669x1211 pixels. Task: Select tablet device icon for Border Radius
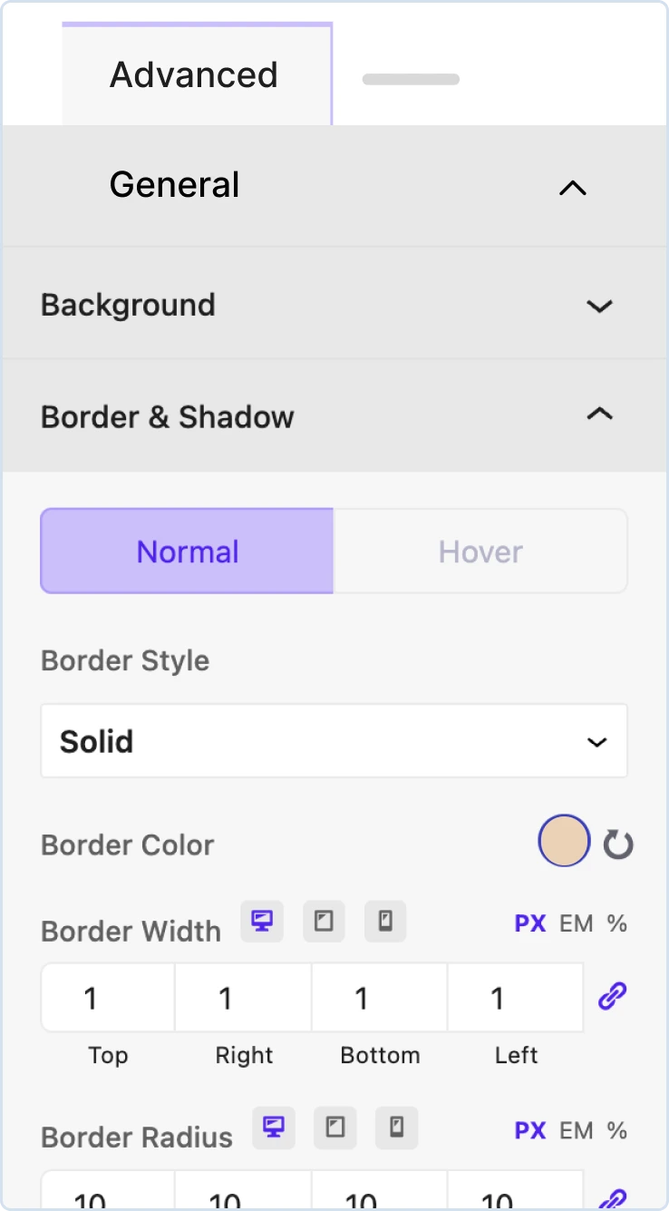(x=334, y=1128)
